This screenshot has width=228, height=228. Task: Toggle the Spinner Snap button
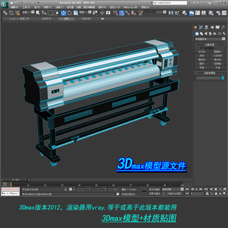pyautogui.click(x=134, y=13)
